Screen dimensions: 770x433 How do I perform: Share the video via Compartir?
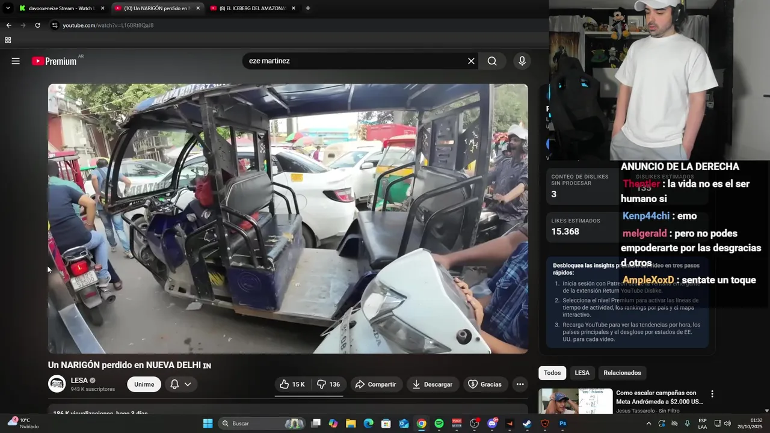pos(375,384)
